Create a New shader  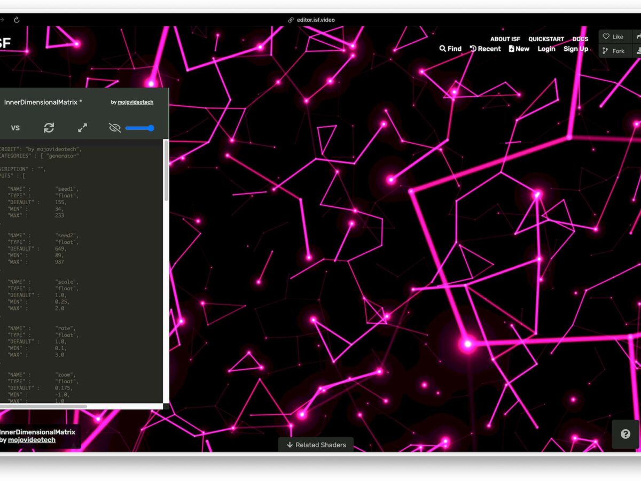(x=519, y=49)
